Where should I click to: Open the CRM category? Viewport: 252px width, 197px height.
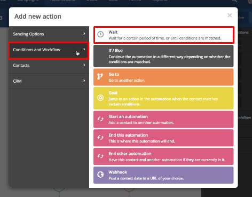tap(49, 81)
